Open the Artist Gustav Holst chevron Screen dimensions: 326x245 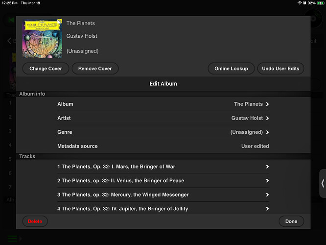click(267, 118)
